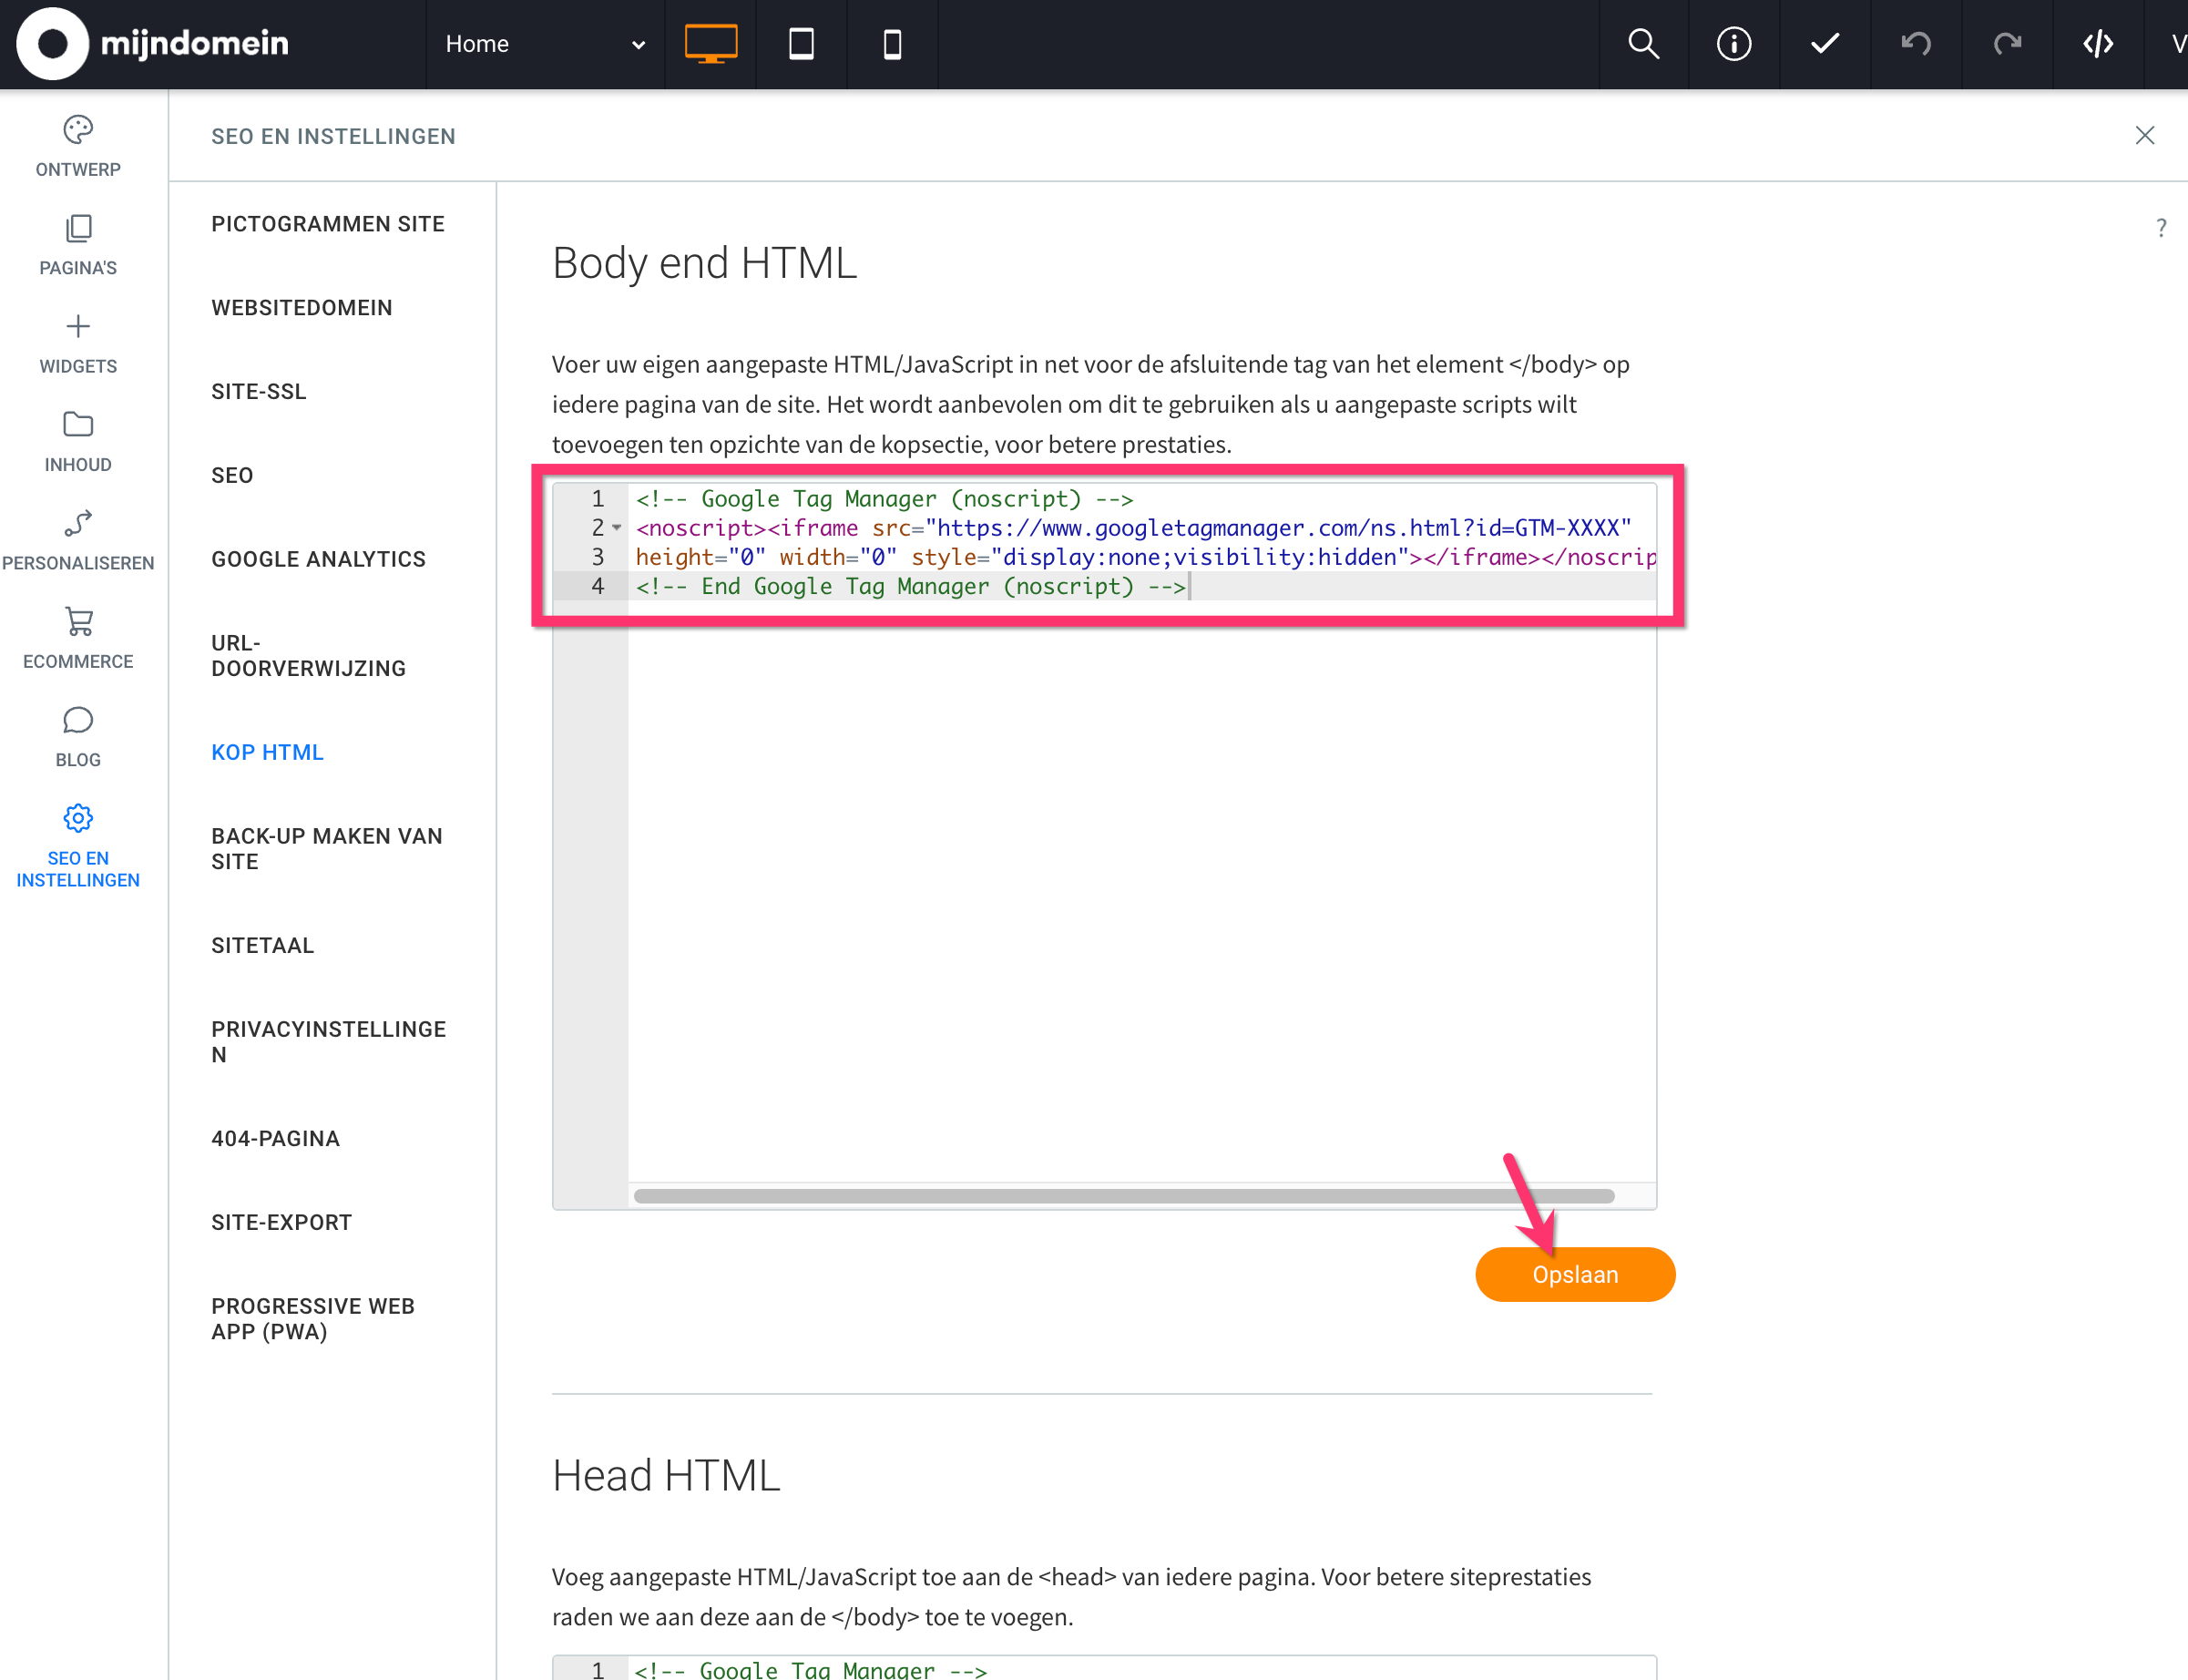2188x1680 pixels.
Task: Open the Ontwerp design panel
Action: click(x=78, y=146)
